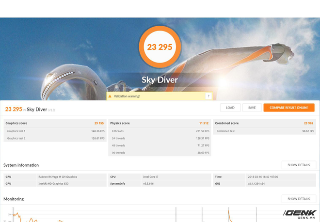Click the 221.59 FPS value
Screen dimensions: 320x222
(x=203, y=131)
